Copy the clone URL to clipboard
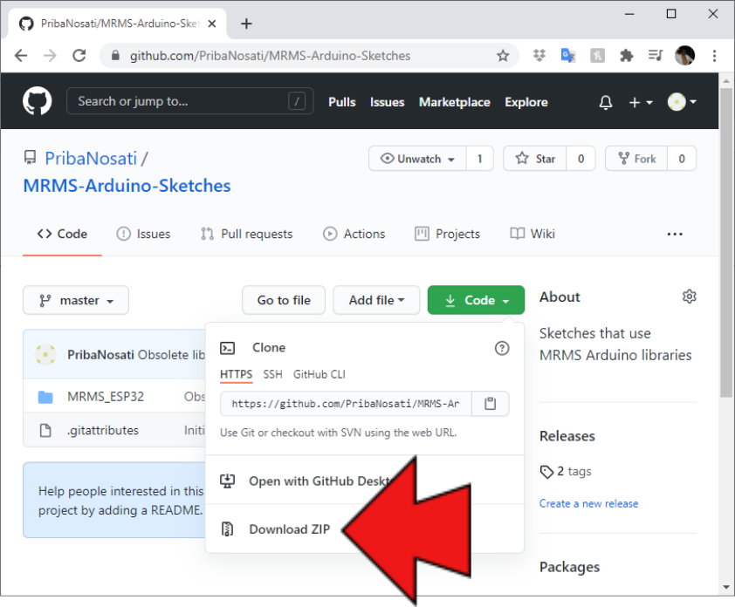 pos(490,404)
